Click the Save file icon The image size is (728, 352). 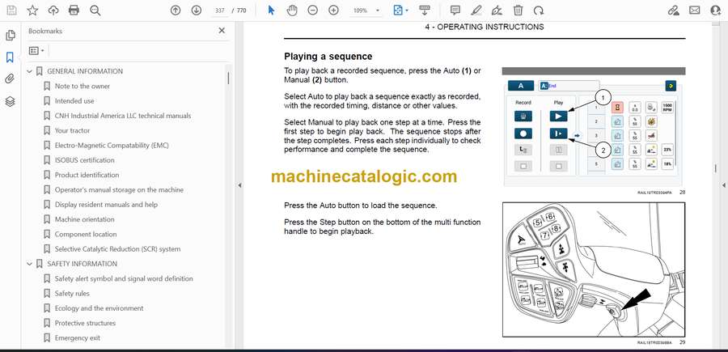point(11,11)
